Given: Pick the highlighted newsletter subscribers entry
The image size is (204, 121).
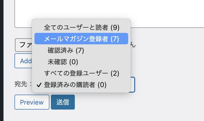Looking at the screenshot, I should click(x=81, y=39).
